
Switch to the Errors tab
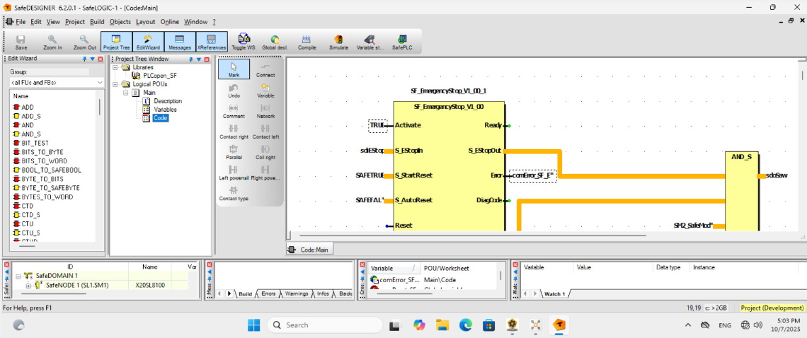click(268, 293)
